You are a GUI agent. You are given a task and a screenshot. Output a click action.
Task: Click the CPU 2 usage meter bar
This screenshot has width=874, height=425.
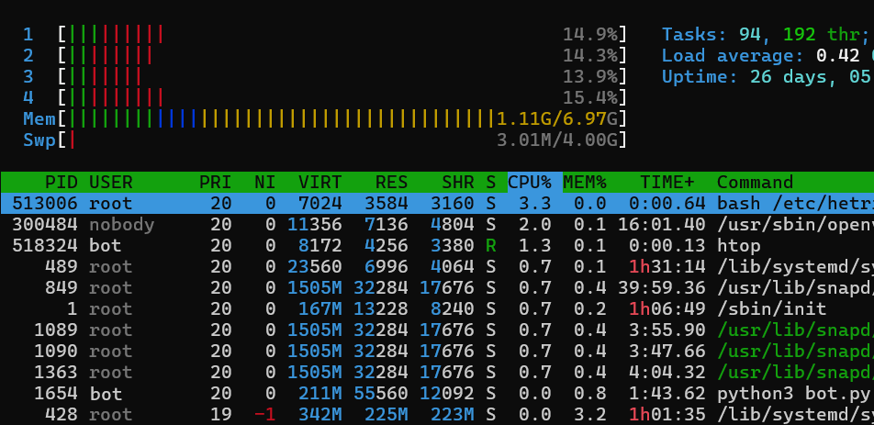342,56
